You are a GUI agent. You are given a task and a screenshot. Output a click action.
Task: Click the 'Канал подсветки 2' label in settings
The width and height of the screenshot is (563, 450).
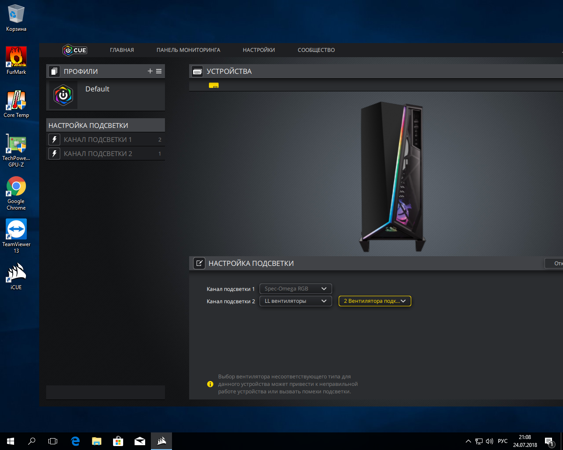(230, 301)
